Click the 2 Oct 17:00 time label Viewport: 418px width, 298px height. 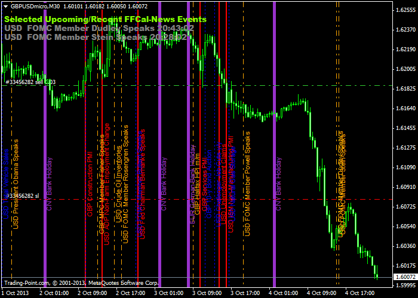(131, 293)
